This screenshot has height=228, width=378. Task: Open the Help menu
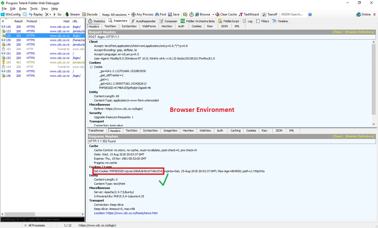(55, 9)
